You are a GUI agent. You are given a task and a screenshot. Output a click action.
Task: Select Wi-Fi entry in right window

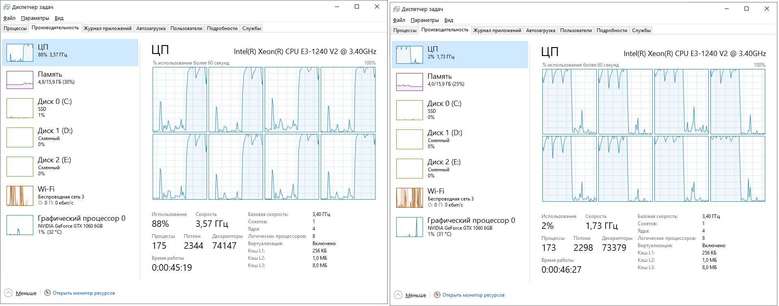click(460, 198)
